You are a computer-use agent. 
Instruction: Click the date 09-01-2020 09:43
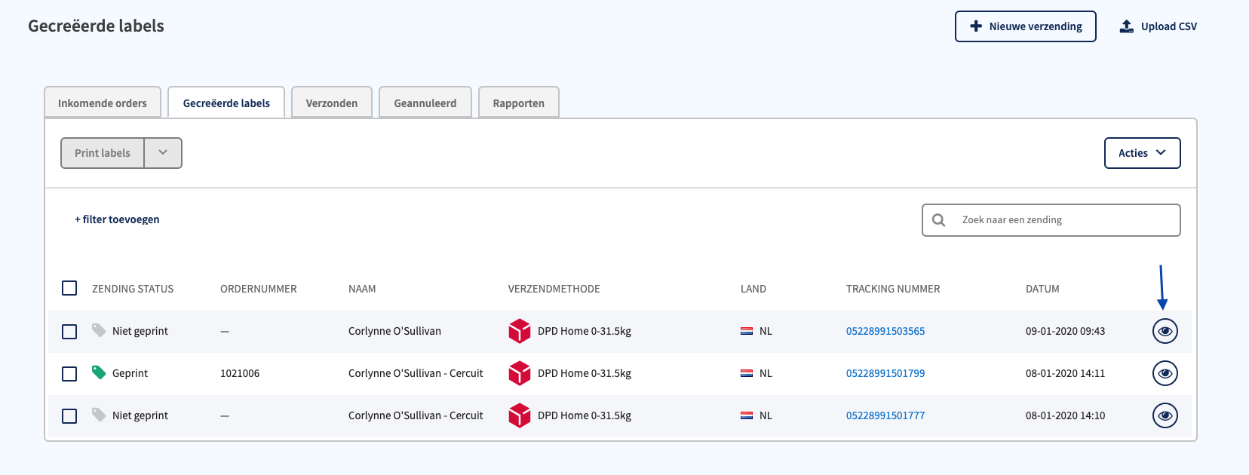pos(1065,331)
